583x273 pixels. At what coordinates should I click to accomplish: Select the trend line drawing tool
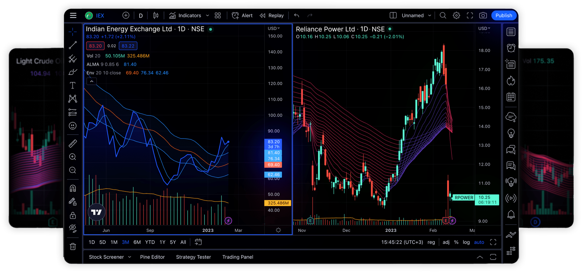coord(73,45)
